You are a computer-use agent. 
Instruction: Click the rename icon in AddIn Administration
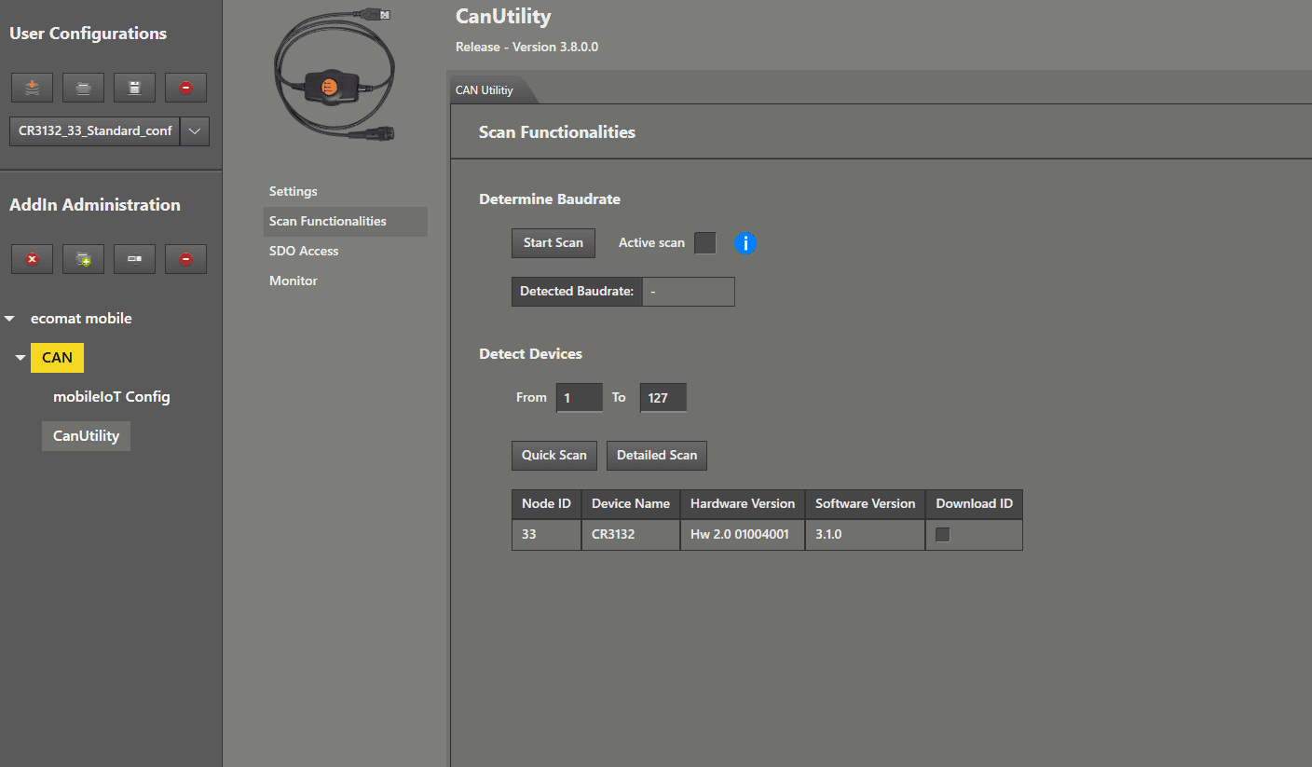(134, 259)
